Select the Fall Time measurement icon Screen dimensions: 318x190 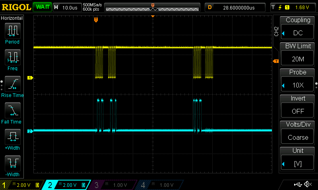(x=13, y=110)
